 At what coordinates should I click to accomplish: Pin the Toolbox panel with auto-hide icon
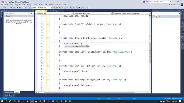31,11
